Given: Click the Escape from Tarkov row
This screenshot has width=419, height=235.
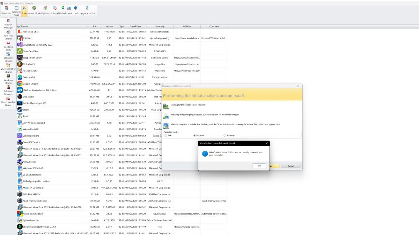Looking at the screenshot, I should point(122,58).
